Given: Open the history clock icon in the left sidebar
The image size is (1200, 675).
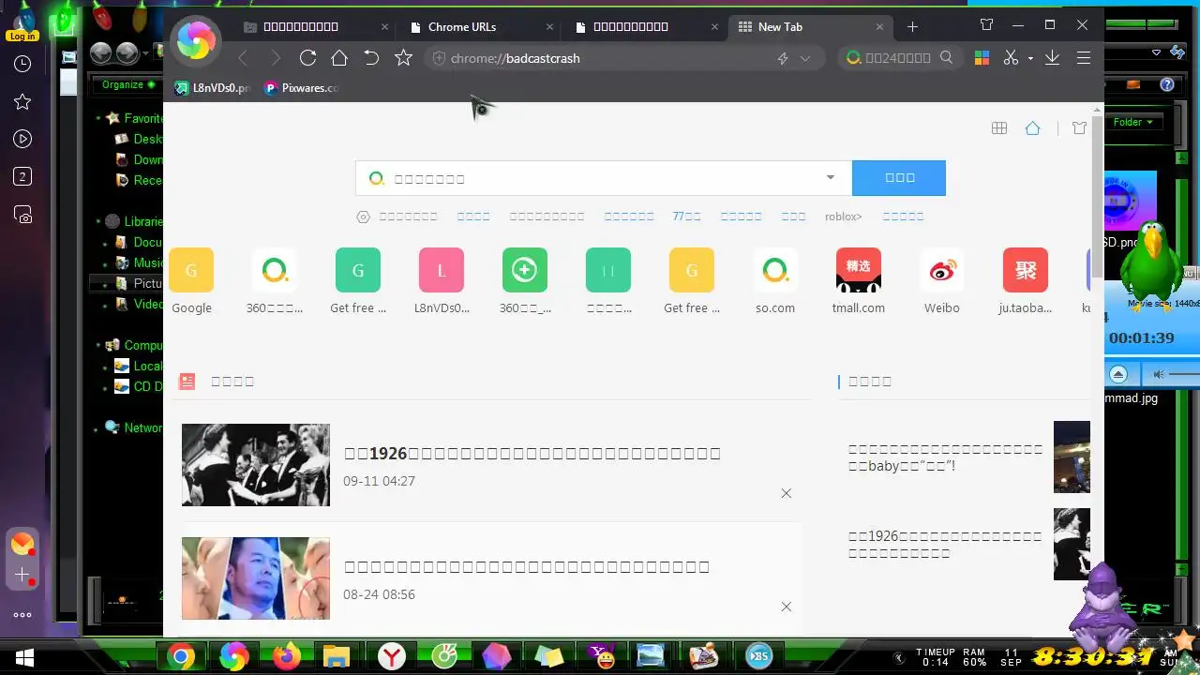Looking at the screenshot, I should pos(22,64).
